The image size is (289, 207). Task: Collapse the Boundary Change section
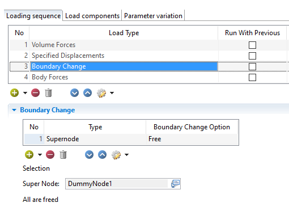pyautogui.click(x=14, y=110)
